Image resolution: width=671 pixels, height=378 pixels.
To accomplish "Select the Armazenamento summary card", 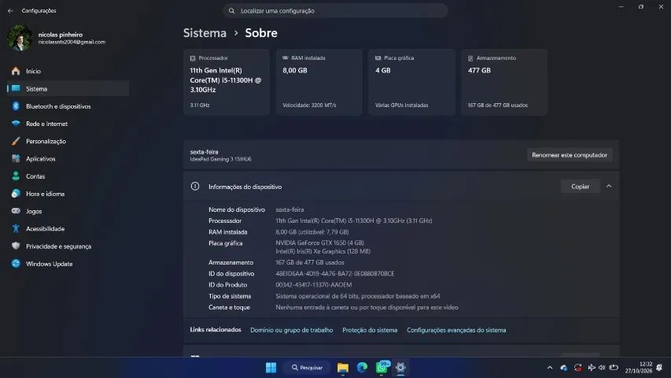I will pos(504,81).
